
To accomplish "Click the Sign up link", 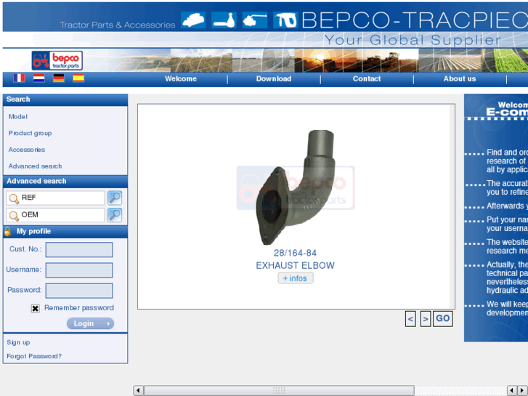I will [18, 342].
